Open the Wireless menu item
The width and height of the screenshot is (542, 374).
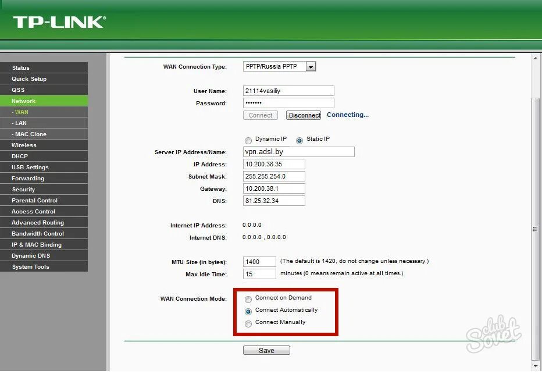coord(44,145)
